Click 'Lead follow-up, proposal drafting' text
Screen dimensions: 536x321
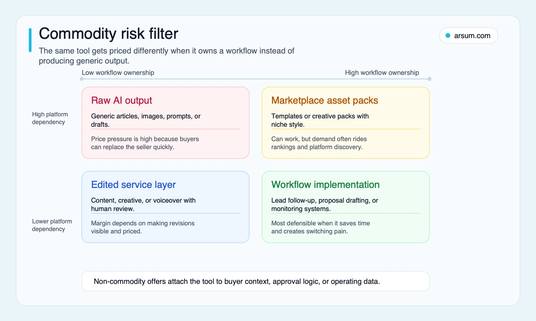click(325, 204)
